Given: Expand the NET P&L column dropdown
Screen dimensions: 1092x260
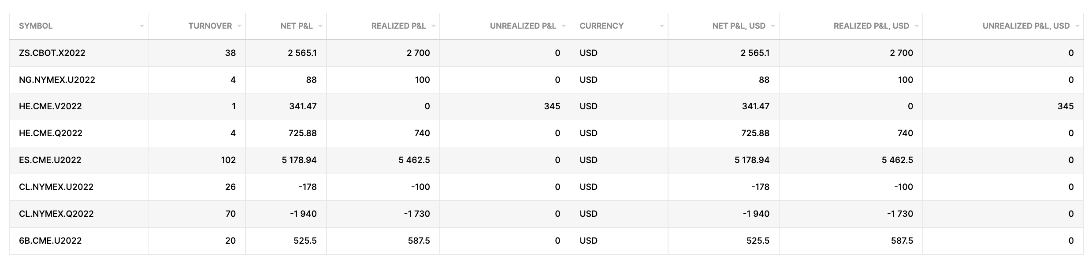Looking at the screenshot, I should coord(320,26).
